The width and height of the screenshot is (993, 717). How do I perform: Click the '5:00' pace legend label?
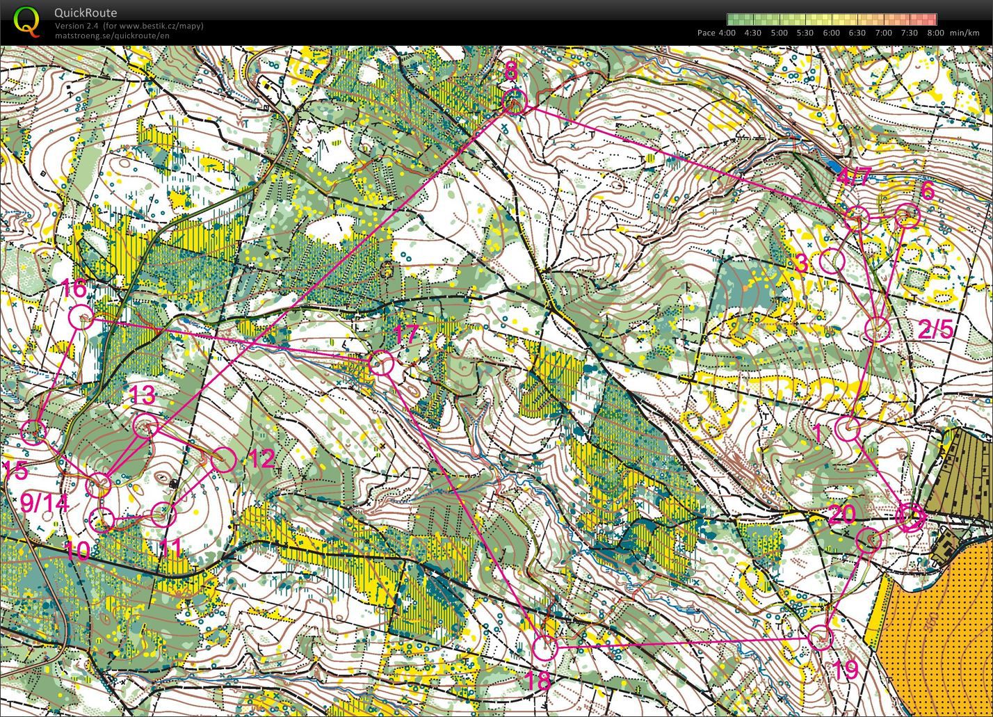click(x=779, y=33)
